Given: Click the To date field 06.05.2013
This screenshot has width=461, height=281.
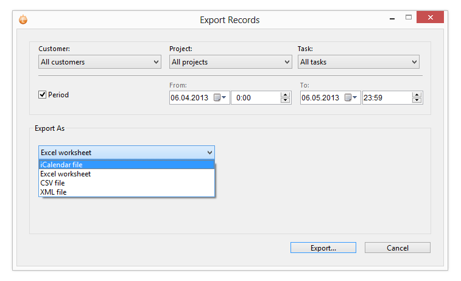Looking at the screenshot, I should pyautogui.click(x=320, y=97).
